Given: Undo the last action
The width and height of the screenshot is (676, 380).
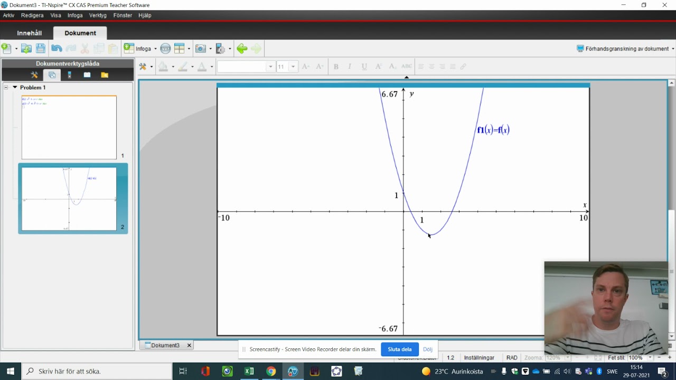Looking at the screenshot, I should click(x=57, y=49).
